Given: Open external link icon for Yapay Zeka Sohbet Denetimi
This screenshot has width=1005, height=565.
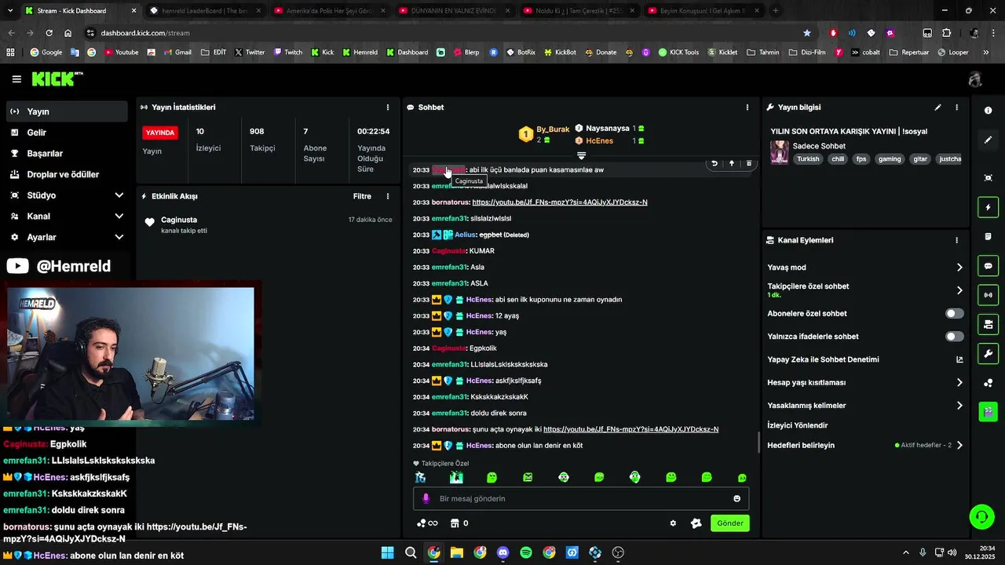Looking at the screenshot, I should click(x=959, y=359).
